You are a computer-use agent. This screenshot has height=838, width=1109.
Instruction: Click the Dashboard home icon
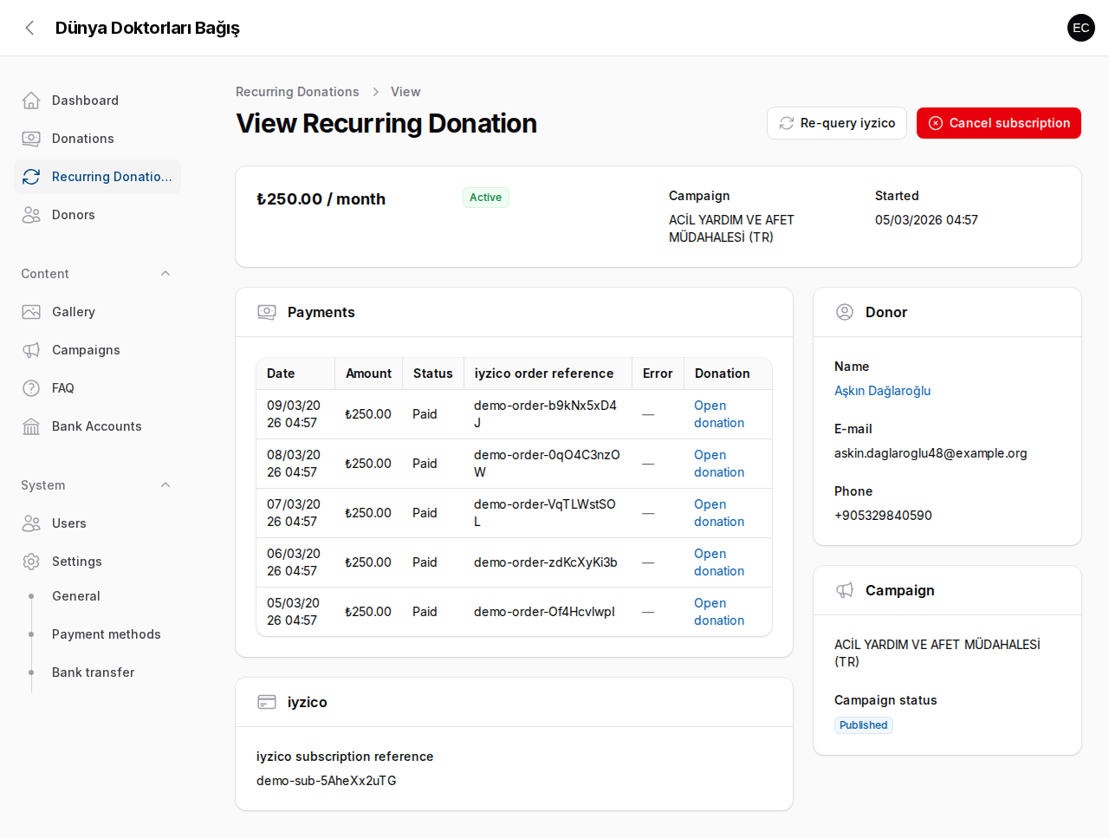31,101
